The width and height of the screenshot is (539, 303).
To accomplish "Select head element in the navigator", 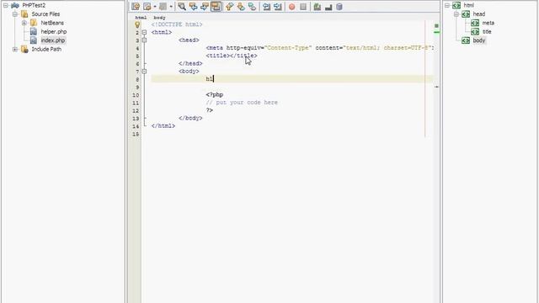I will tap(479, 14).
